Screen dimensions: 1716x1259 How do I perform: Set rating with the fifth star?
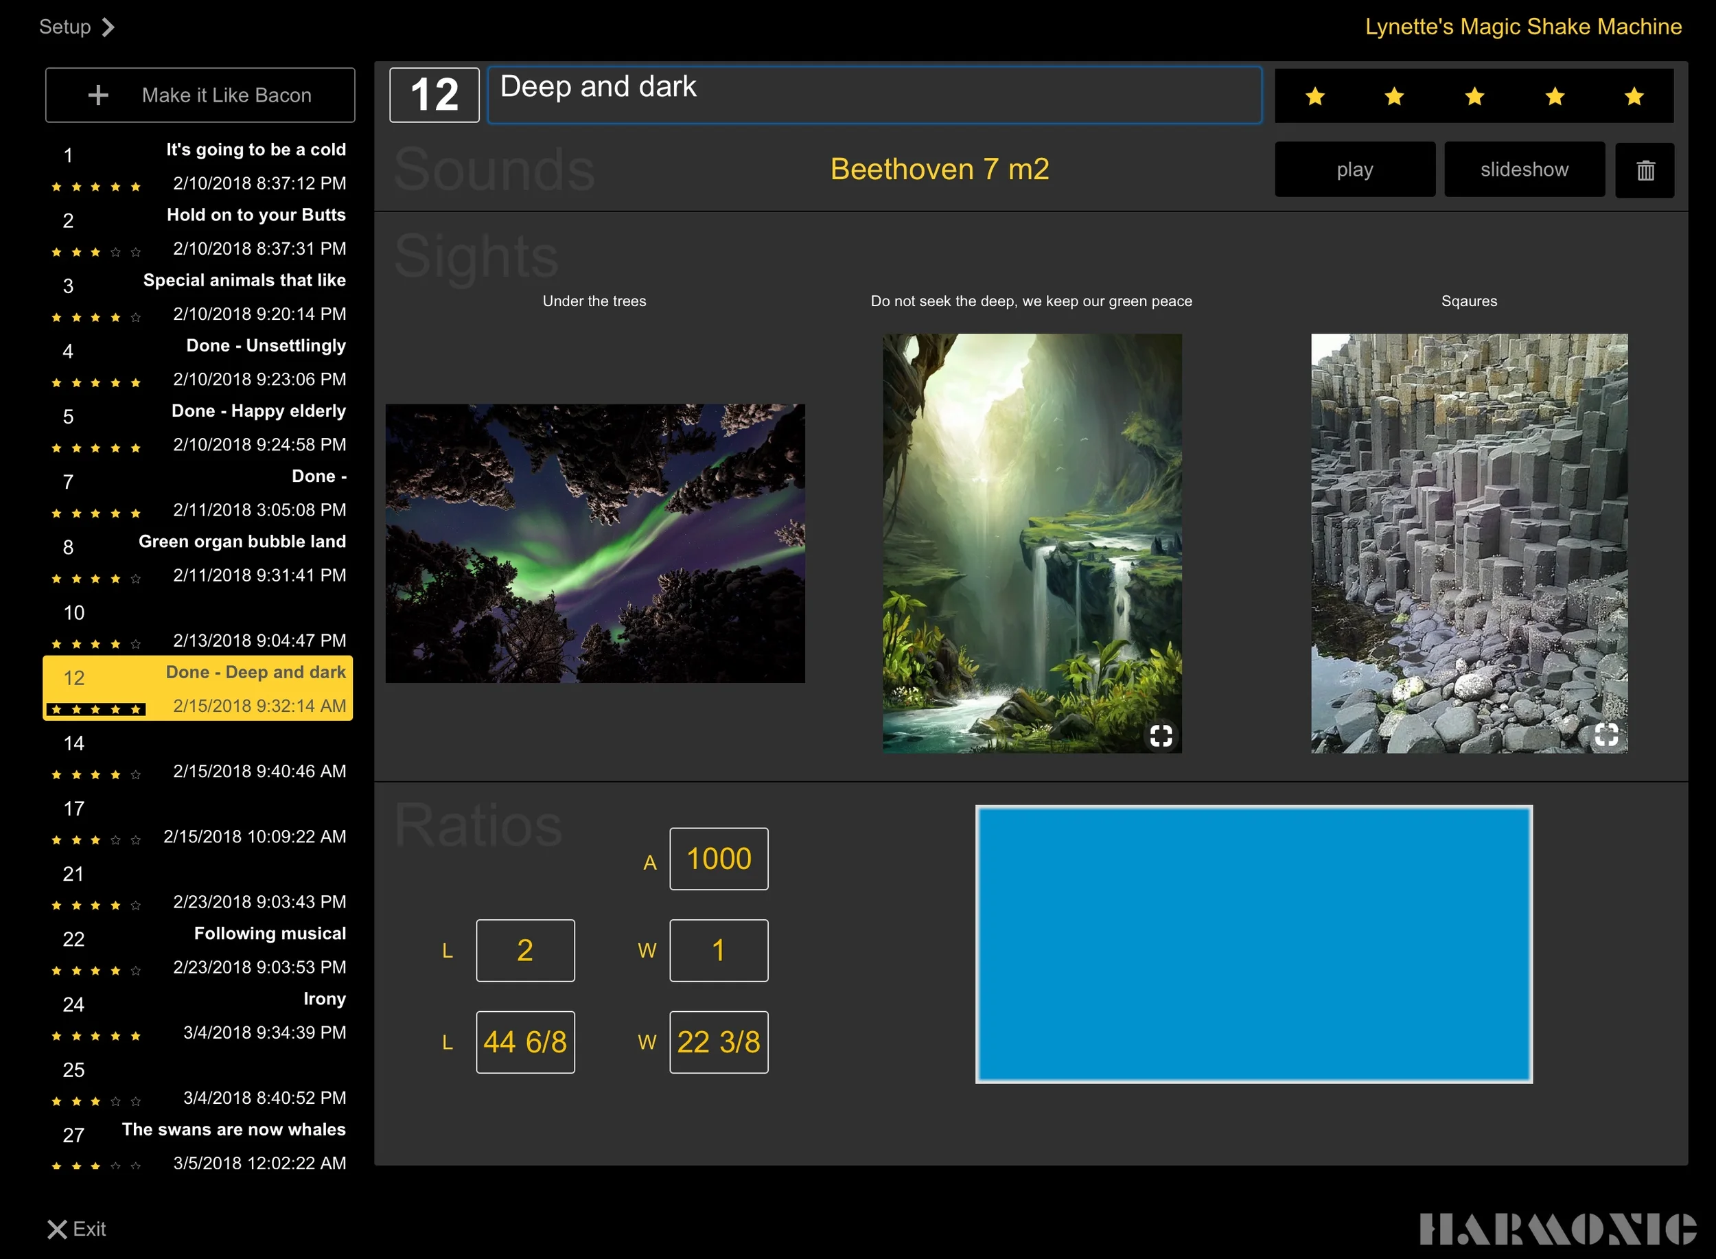pyautogui.click(x=1634, y=96)
